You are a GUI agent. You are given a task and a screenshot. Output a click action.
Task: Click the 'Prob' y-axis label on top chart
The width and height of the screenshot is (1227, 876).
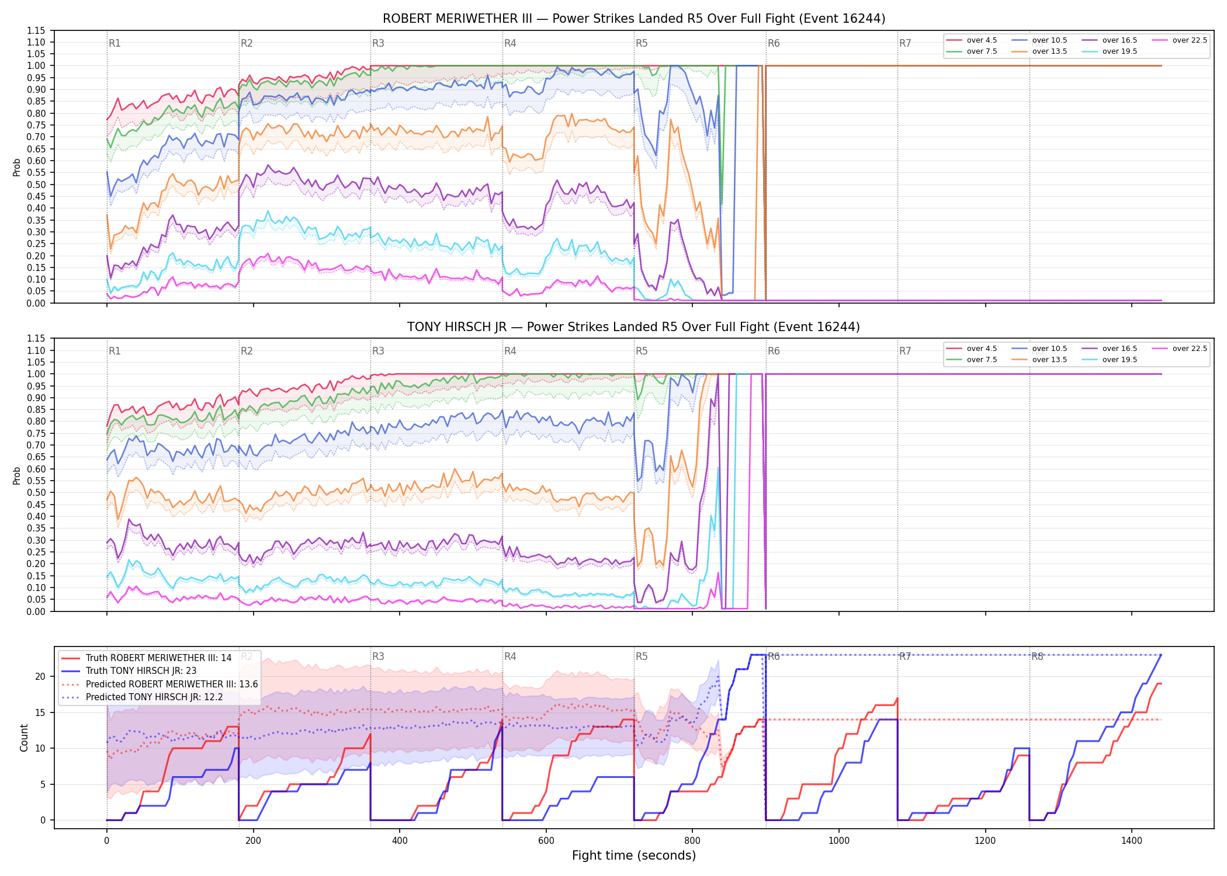17,168
